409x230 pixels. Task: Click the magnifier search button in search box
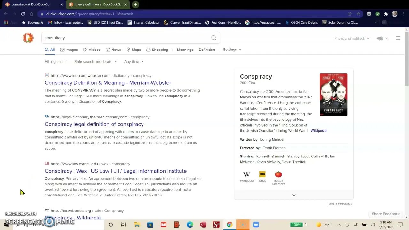click(x=214, y=38)
